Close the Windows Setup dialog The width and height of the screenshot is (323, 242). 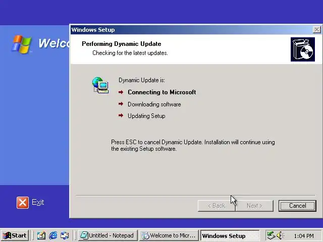point(316,30)
